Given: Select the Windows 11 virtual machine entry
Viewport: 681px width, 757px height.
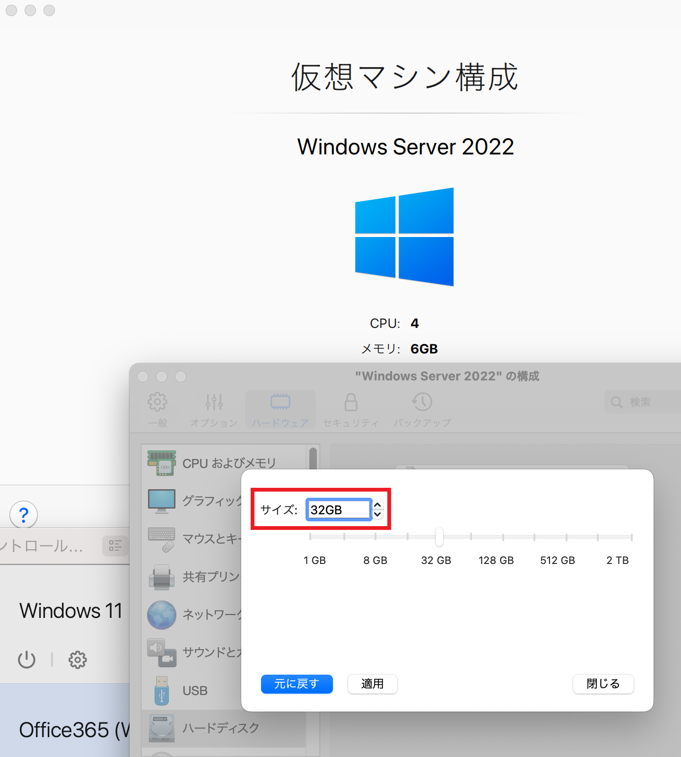Looking at the screenshot, I should pos(65,625).
